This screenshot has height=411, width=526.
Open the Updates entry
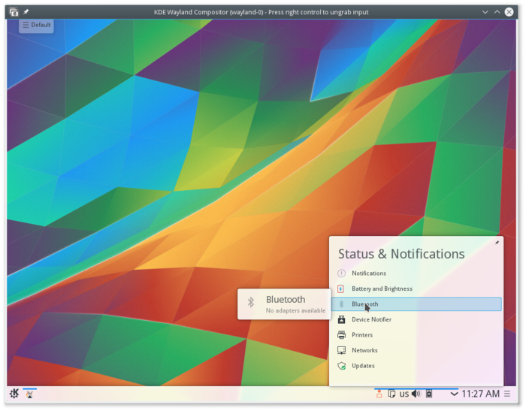pos(416,366)
